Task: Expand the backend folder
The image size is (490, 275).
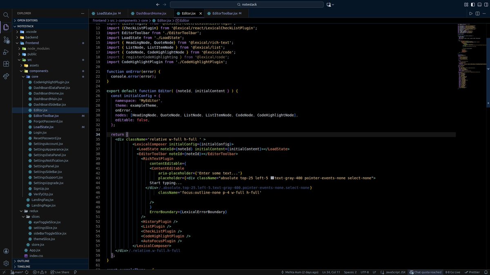Action: coord(51,37)
